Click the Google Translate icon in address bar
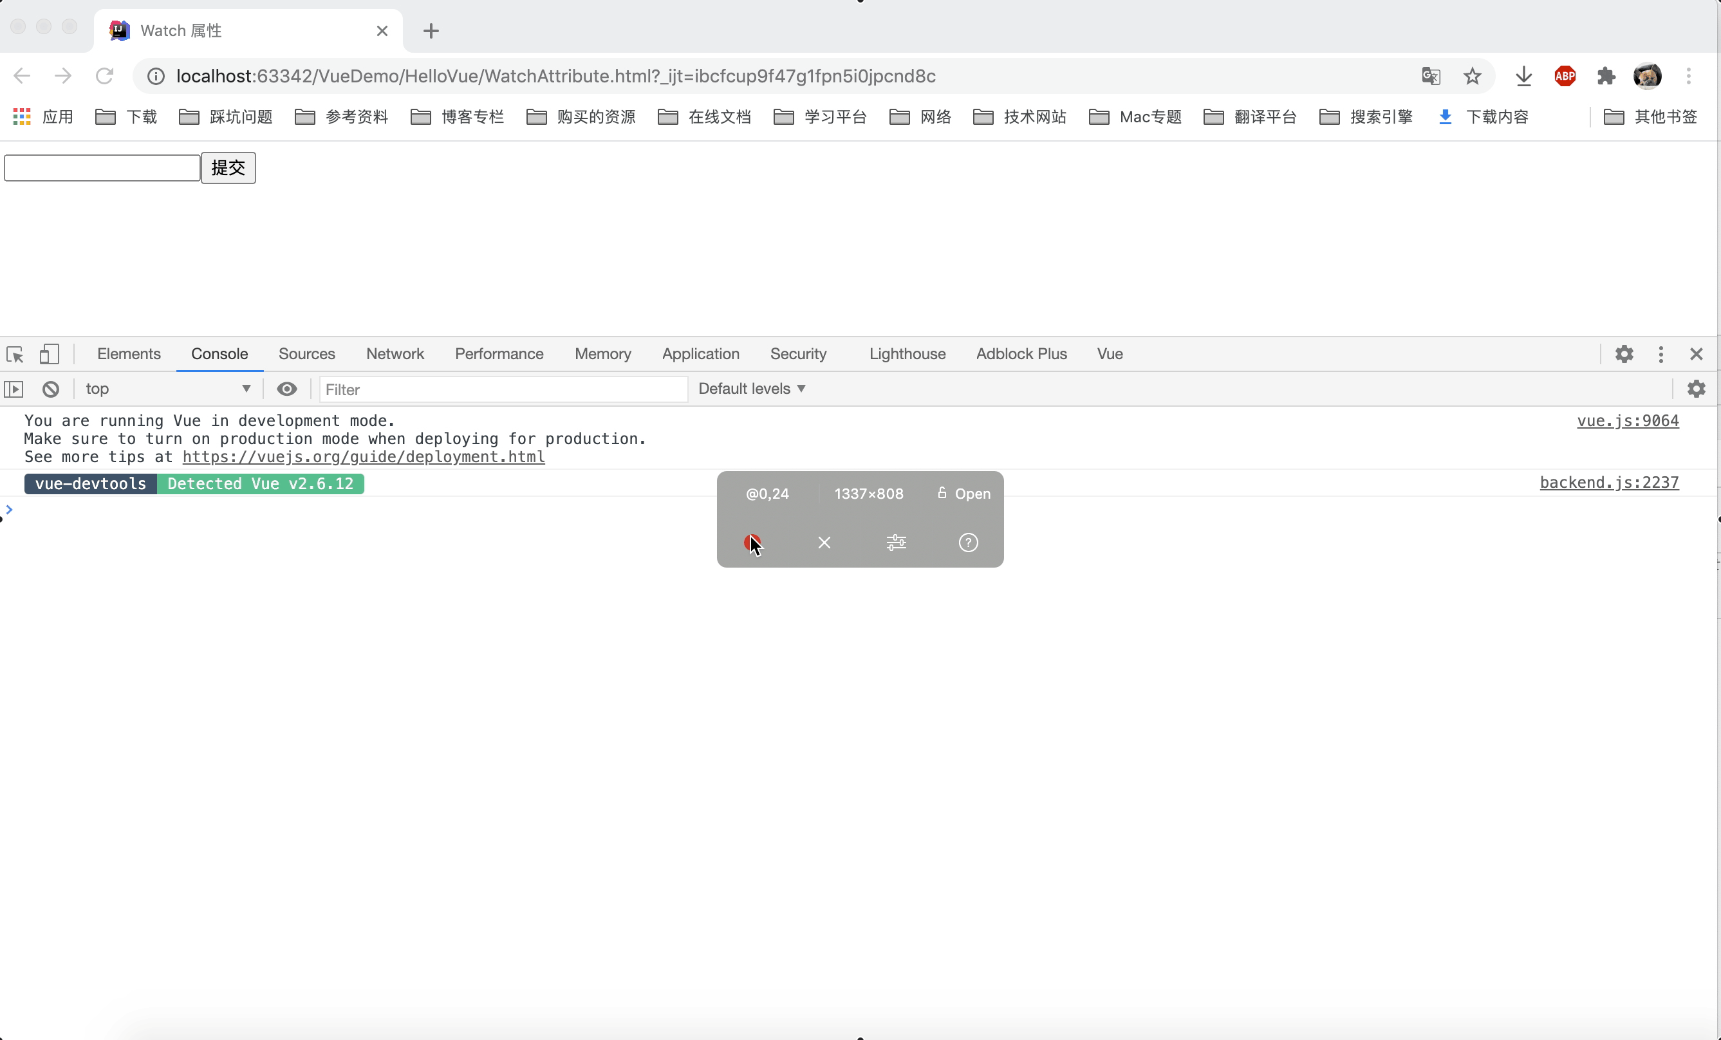This screenshot has height=1040, width=1721. 1431,76
